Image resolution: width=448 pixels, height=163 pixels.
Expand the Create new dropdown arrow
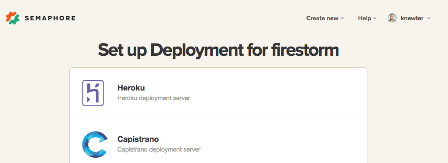coord(342,18)
